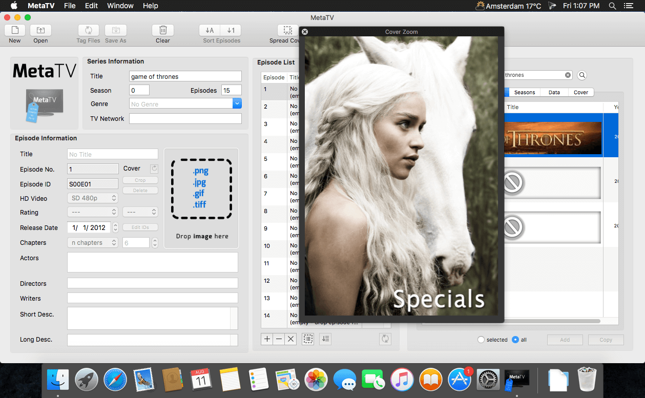Click the Spread Cover toolbar icon
The image size is (645, 398).
(x=288, y=30)
